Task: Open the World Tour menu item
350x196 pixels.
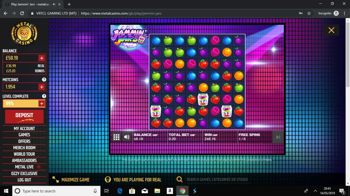Action: [24, 154]
